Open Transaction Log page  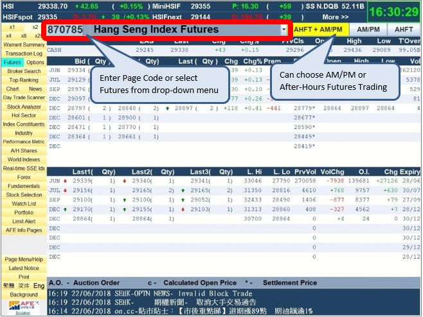(x=24, y=54)
